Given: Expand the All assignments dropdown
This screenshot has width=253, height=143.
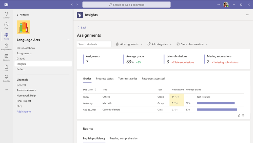Looking at the screenshot, I should point(129,44).
